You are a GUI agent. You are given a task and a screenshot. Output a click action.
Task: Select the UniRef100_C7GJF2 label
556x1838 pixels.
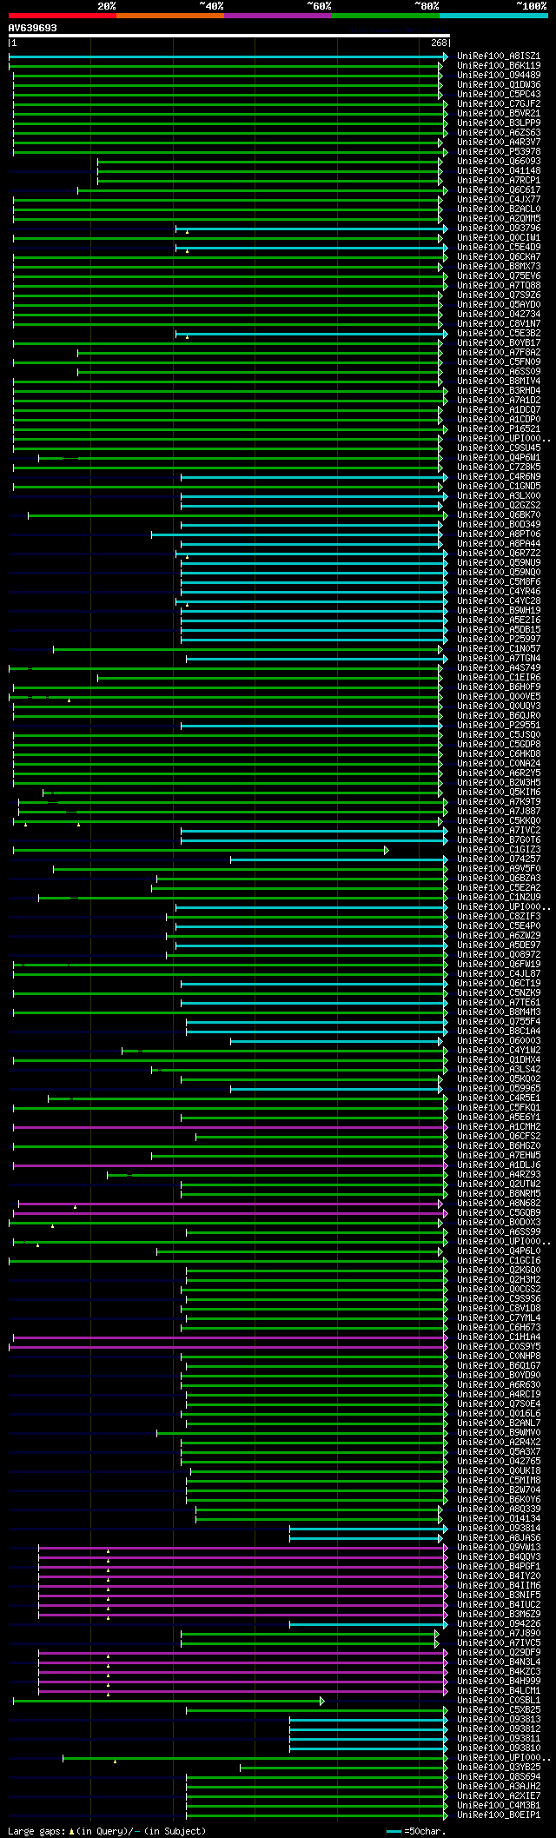[499, 104]
